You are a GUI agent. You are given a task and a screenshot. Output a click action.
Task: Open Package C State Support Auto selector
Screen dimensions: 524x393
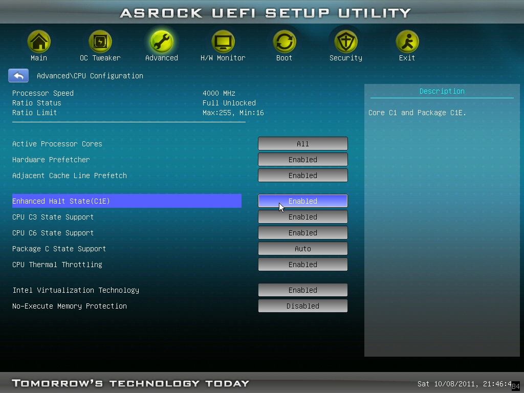pyautogui.click(x=303, y=249)
